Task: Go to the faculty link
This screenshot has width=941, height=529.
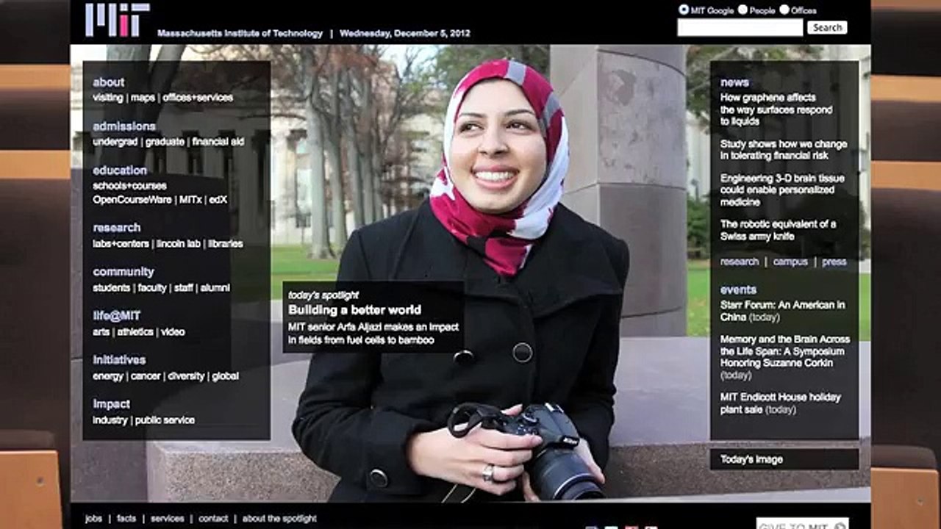Action: tap(152, 288)
